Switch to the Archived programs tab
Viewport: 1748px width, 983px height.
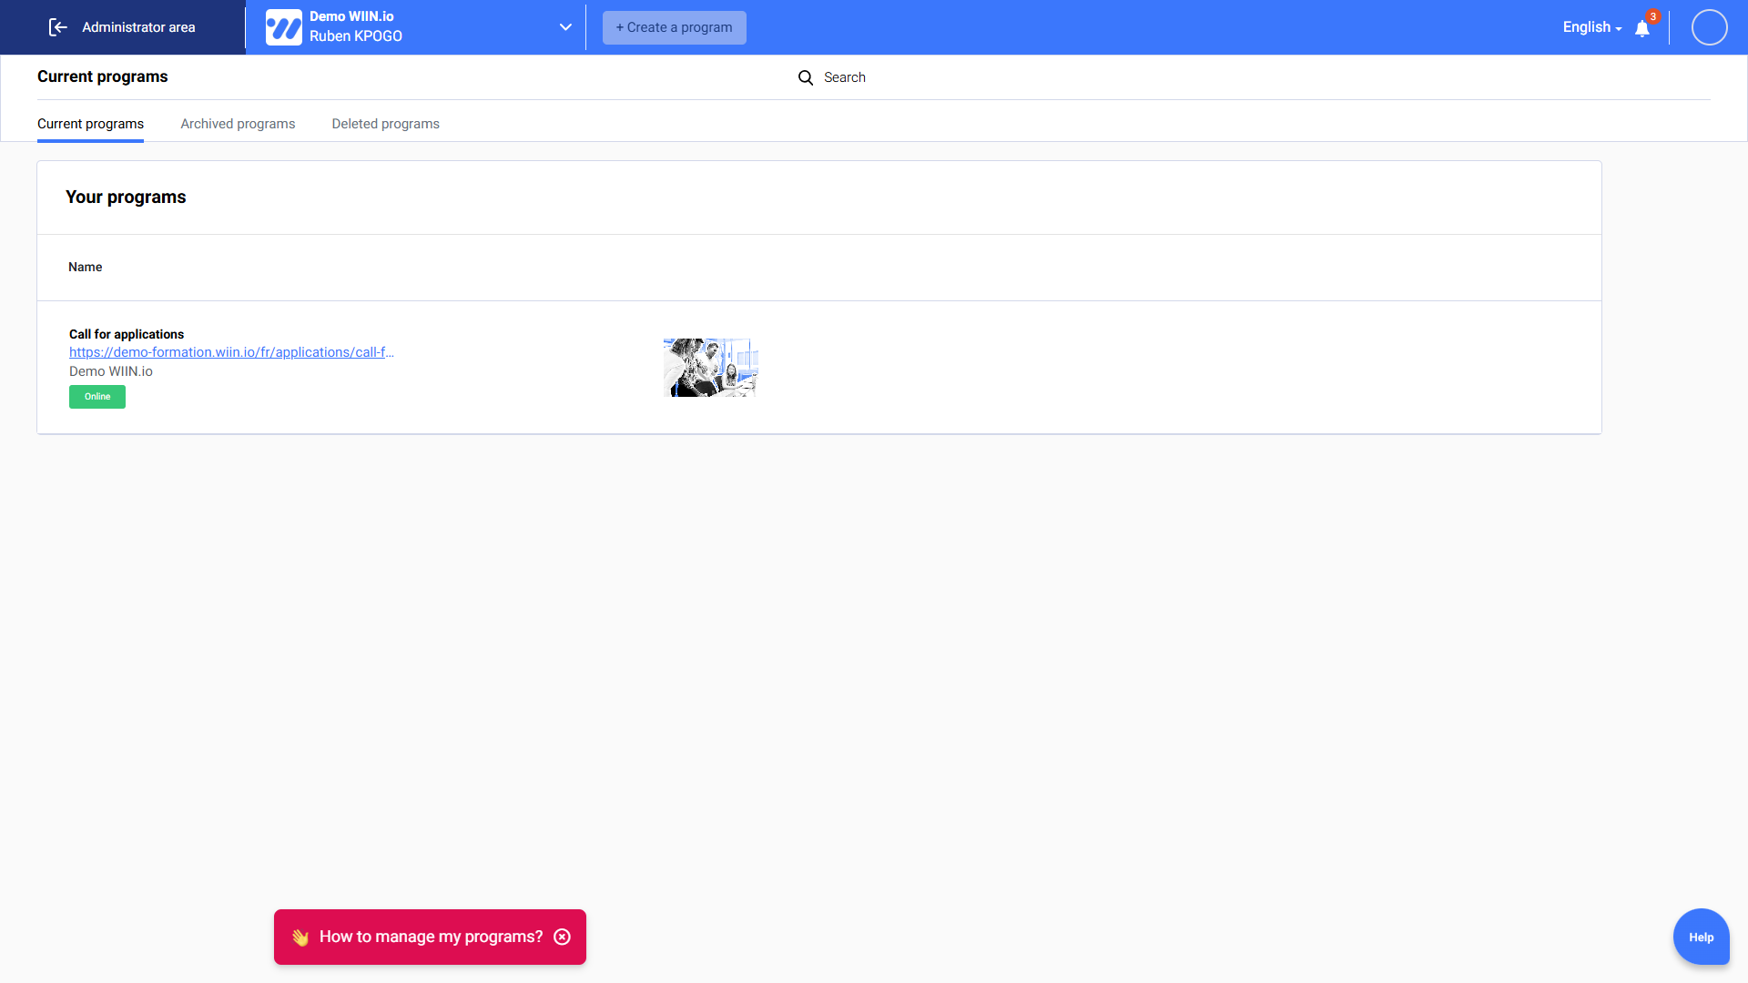pos(238,124)
